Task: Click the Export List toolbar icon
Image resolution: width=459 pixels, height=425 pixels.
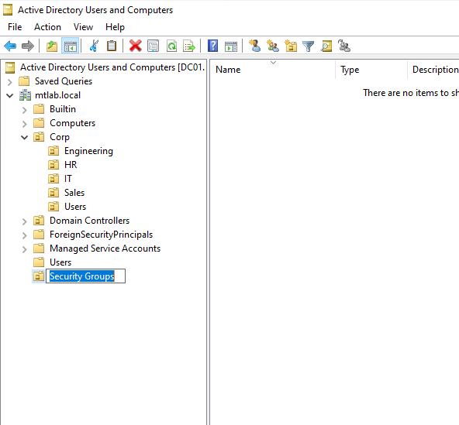Action: coord(189,46)
